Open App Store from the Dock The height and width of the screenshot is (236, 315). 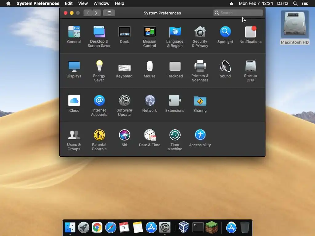(151, 228)
